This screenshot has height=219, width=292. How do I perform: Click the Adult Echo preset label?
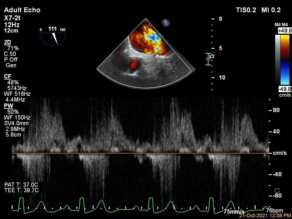[22, 10]
